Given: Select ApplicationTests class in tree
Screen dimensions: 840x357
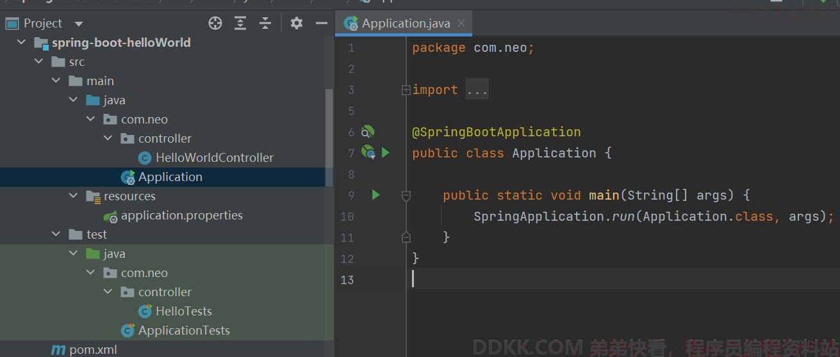Looking at the screenshot, I should pyautogui.click(x=184, y=331).
